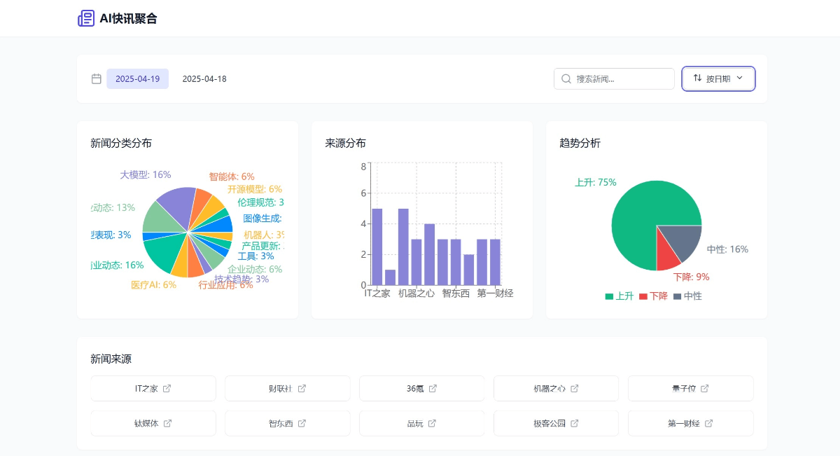Open external link icon next to 极客公园
This screenshot has height=456, width=840.
[x=575, y=423]
